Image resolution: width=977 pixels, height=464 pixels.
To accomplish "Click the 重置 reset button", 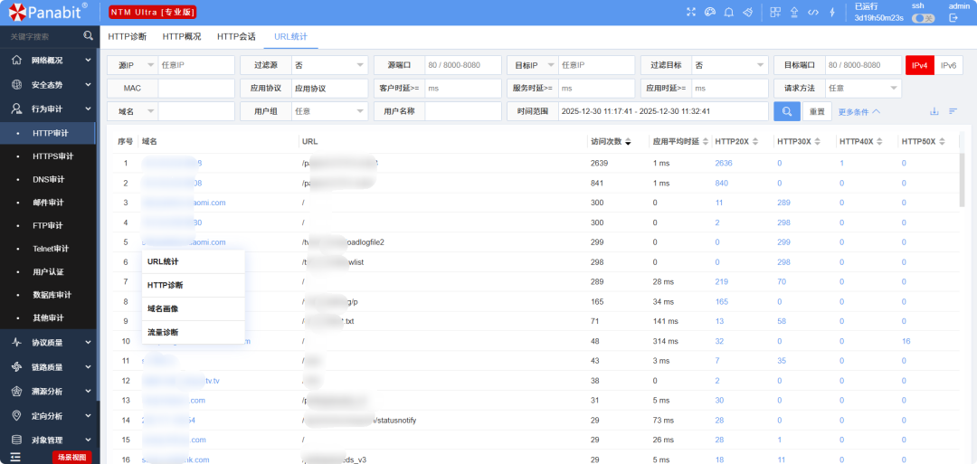I will [817, 111].
